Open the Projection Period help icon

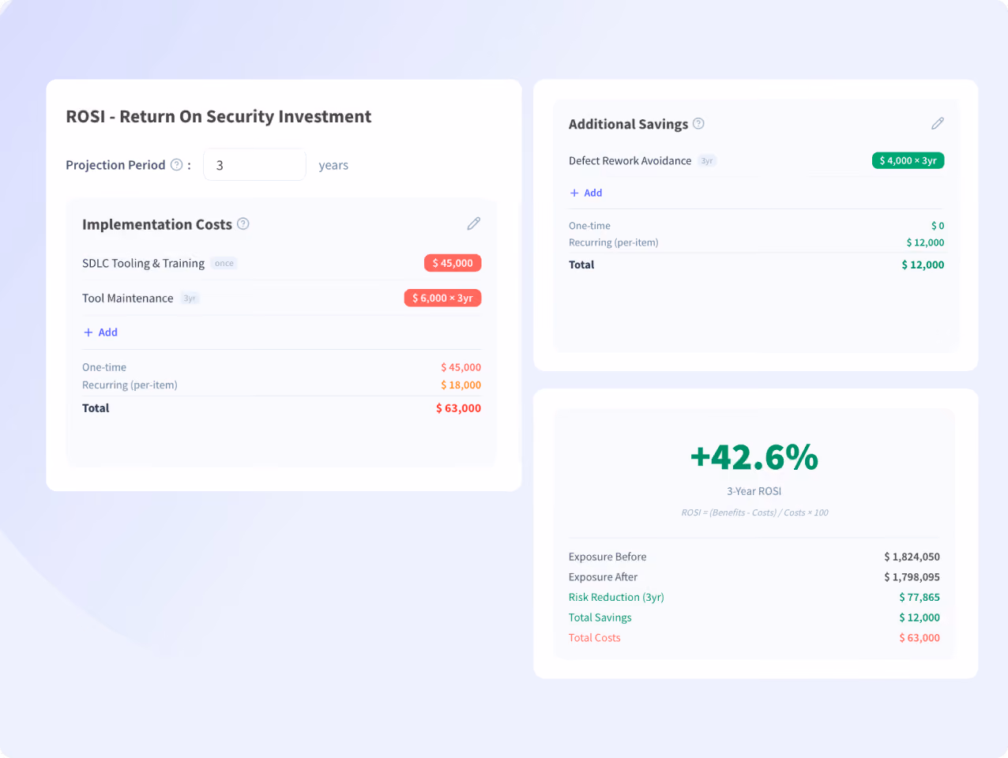pyautogui.click(x=177, y=164)
